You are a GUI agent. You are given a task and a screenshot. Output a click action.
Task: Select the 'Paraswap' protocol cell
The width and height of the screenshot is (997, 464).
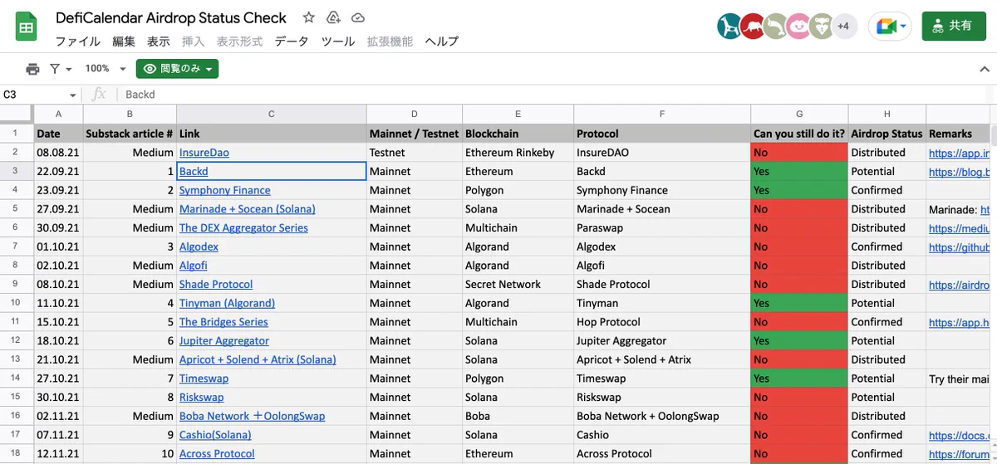pyautogui.click(x=662, y=228)
